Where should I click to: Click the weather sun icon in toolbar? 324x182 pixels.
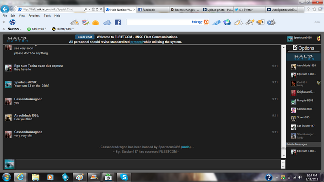(96, 22)
